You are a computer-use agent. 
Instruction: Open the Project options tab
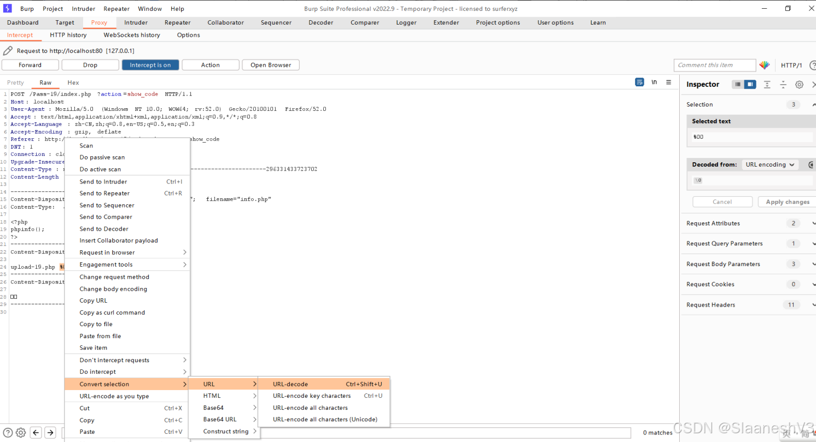tap(498, 22)
